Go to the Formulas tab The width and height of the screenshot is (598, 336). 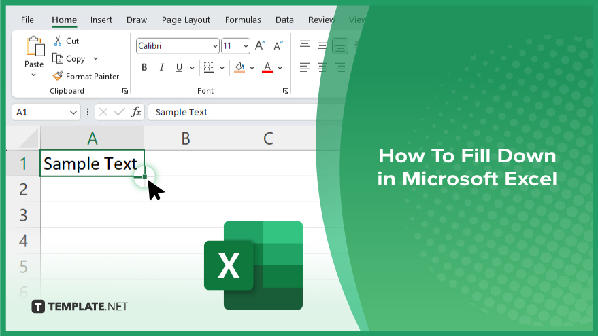[243, 20]
